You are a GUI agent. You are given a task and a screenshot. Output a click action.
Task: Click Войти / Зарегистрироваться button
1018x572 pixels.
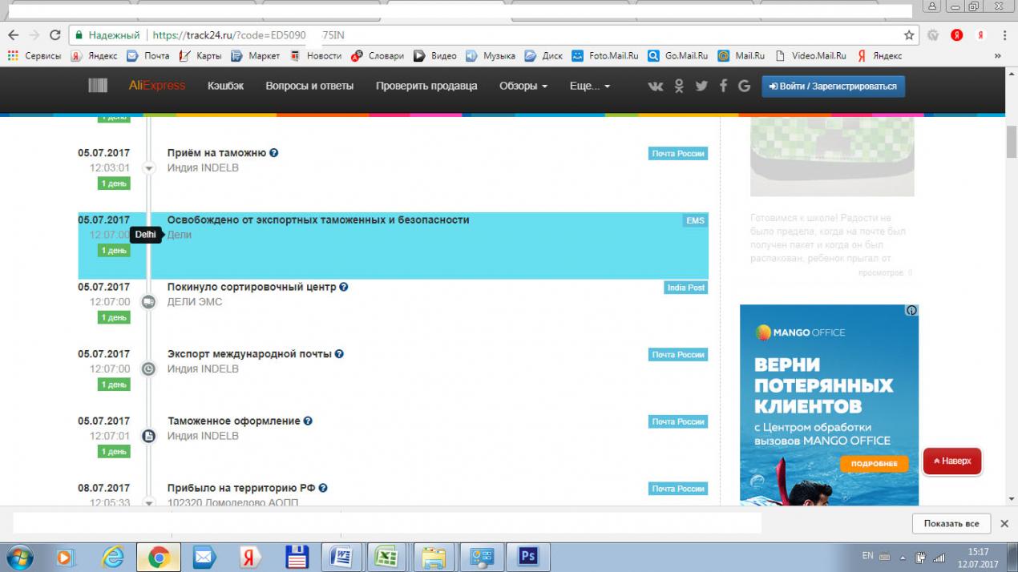click(833, 86)
